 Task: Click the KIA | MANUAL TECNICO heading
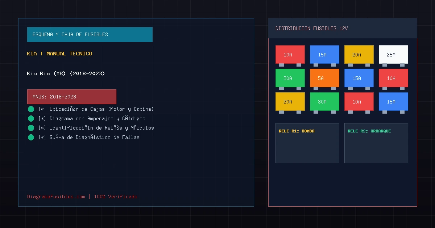coord(59,54)
